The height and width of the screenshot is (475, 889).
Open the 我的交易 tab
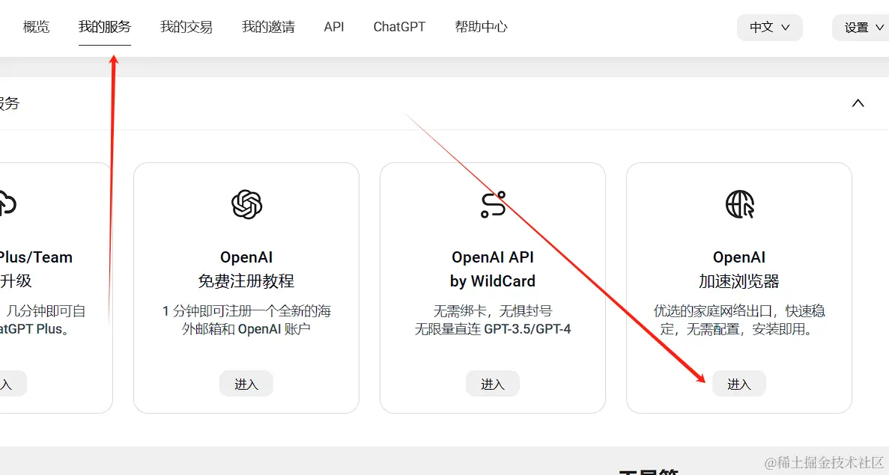[x=186, y=27]
